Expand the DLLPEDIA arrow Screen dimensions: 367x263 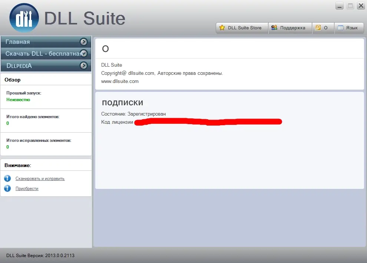(83, 66)
